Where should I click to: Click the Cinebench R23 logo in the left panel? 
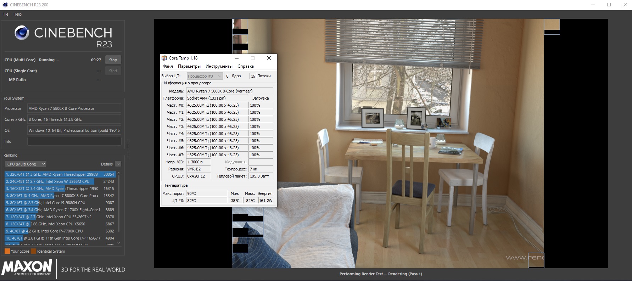(63, 37)
